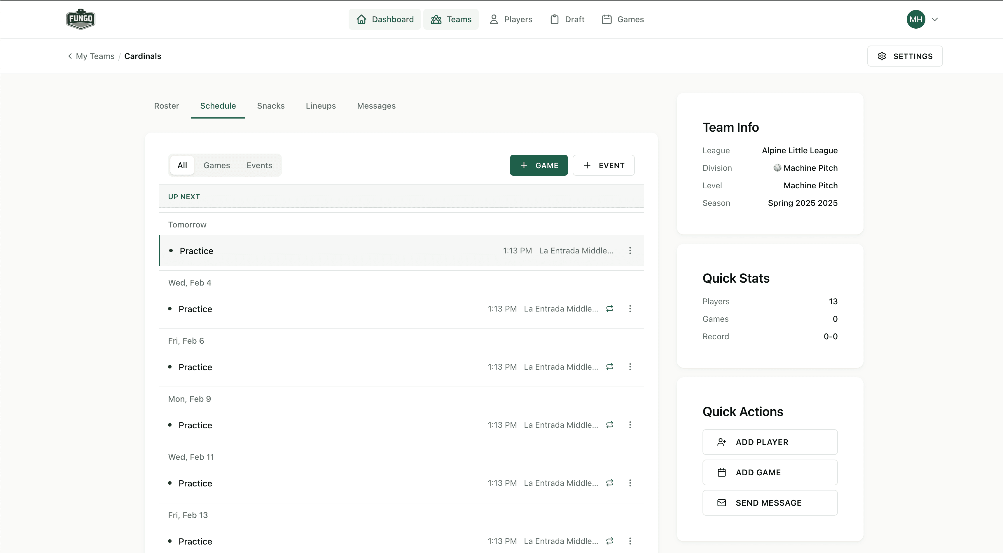Open options menu for Tomorrow's Practice
Viewport: 1003px width, 553px height.
click(630, 251)
